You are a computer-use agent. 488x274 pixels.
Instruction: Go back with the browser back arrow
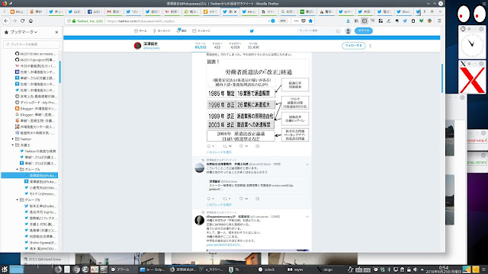pyautogui.click(x=6, y=21)
